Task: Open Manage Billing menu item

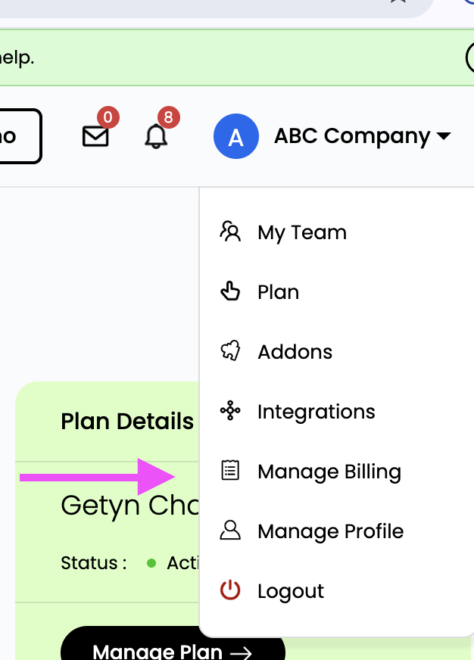Action: (329, 472)
